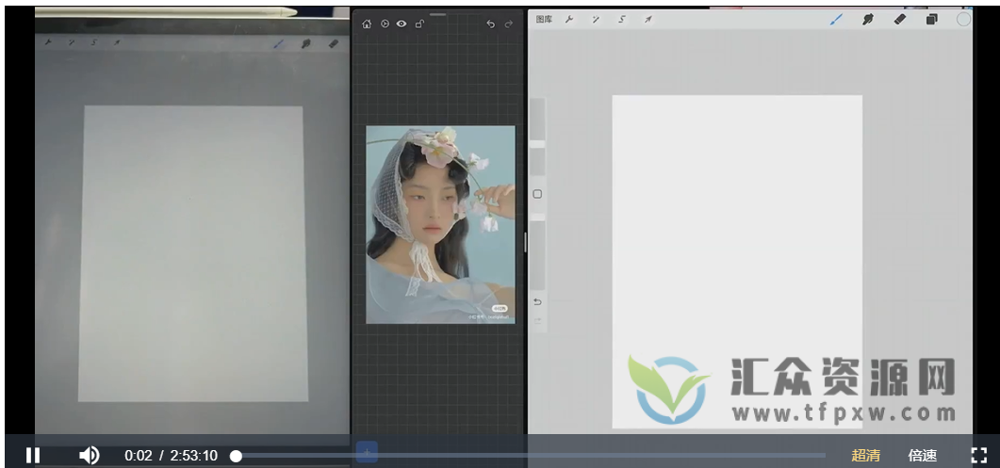1000x468 pixels.
Task: Click undo arrow in the reference window
Action: (x=490, y=24)
